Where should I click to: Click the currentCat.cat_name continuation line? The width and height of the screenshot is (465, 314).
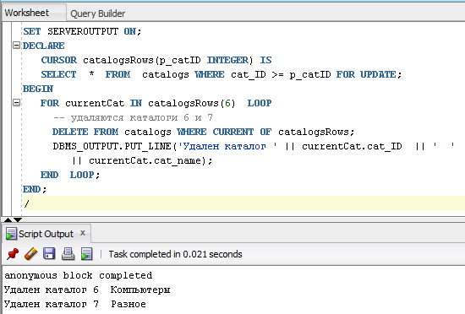[x=142, y=160]
